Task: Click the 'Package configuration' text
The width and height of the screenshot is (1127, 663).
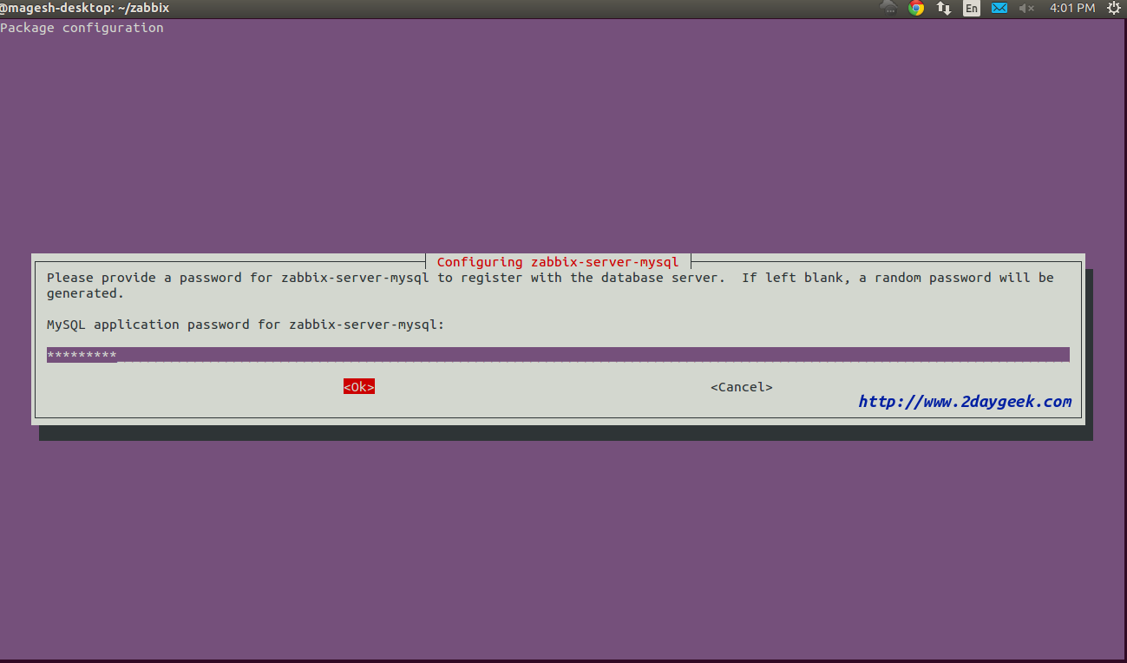Action: [x=82, y=28]
